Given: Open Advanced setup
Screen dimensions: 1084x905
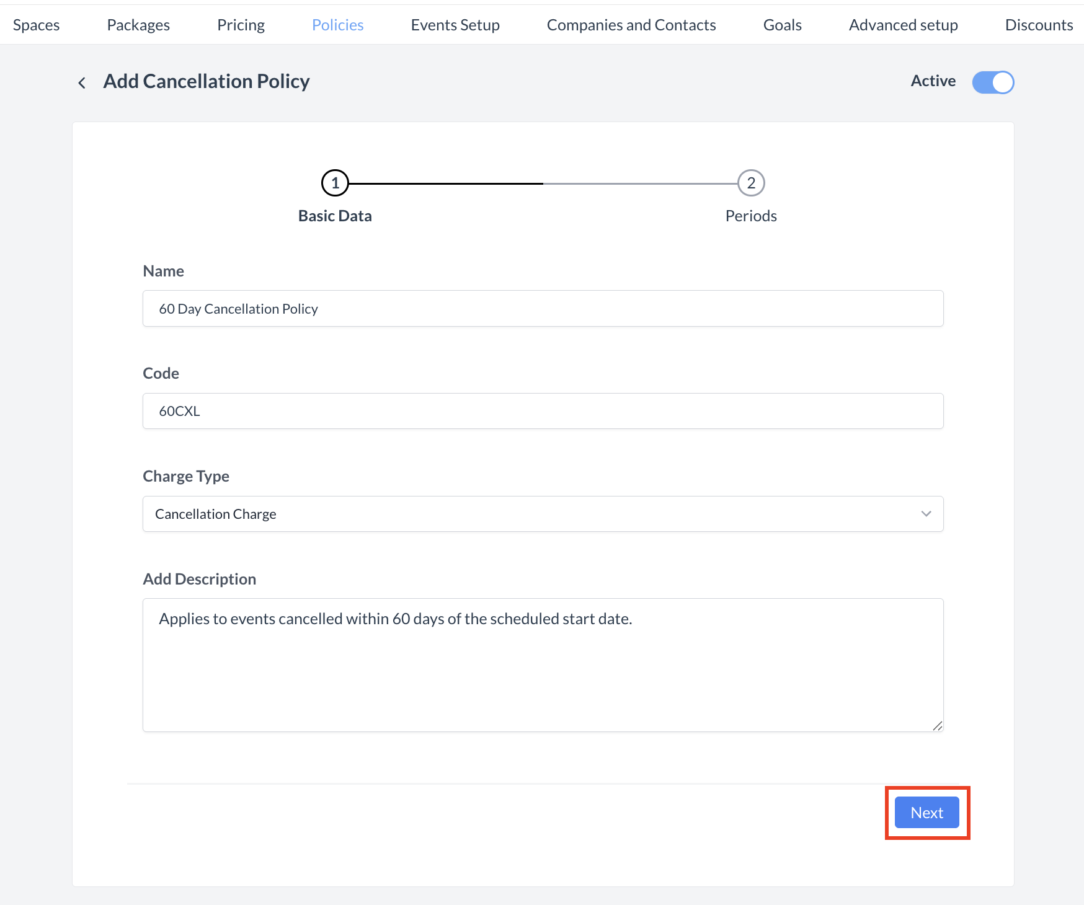Looking at the screenshot, I should (x=903, y=25).
